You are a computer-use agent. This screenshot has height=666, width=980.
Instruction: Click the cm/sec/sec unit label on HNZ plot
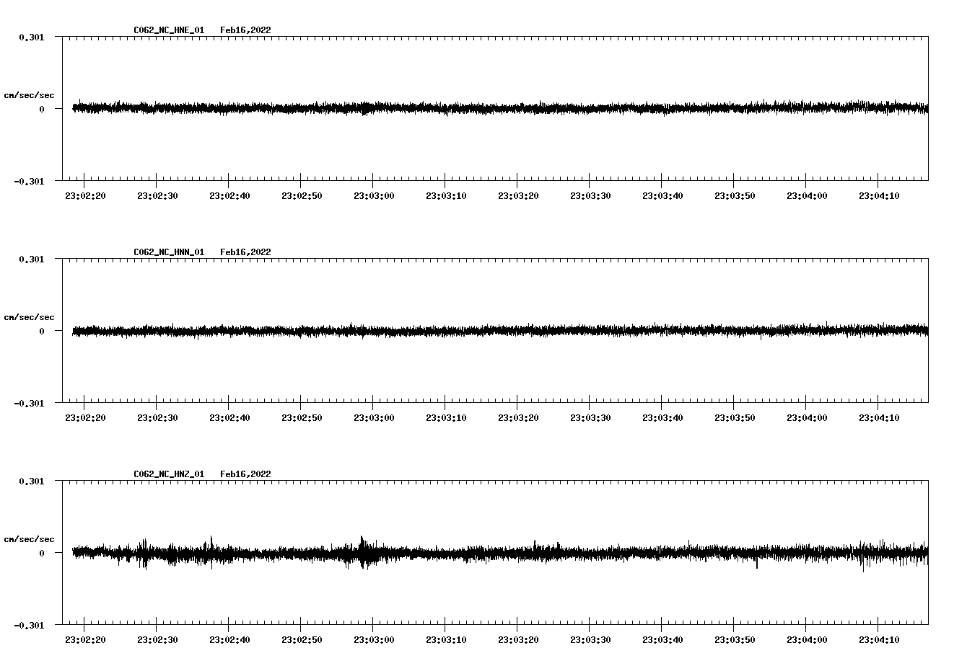click(29, 539)
